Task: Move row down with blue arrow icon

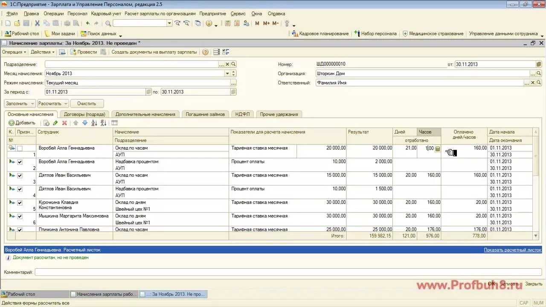Action: coord(84,123)
